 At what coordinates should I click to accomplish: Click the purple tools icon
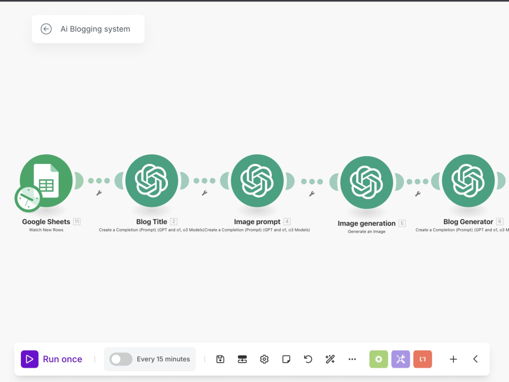(401, 359)
